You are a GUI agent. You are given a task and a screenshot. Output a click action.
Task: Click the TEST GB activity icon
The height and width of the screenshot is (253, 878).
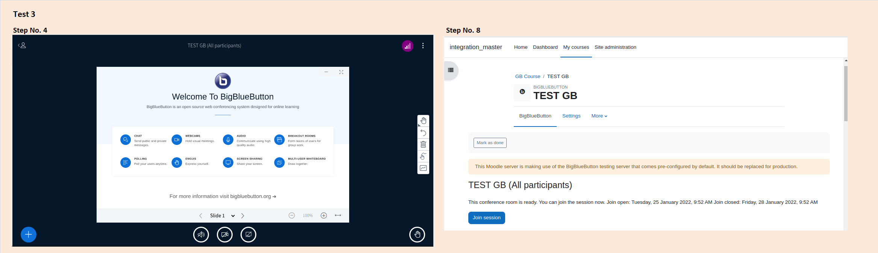522,92
